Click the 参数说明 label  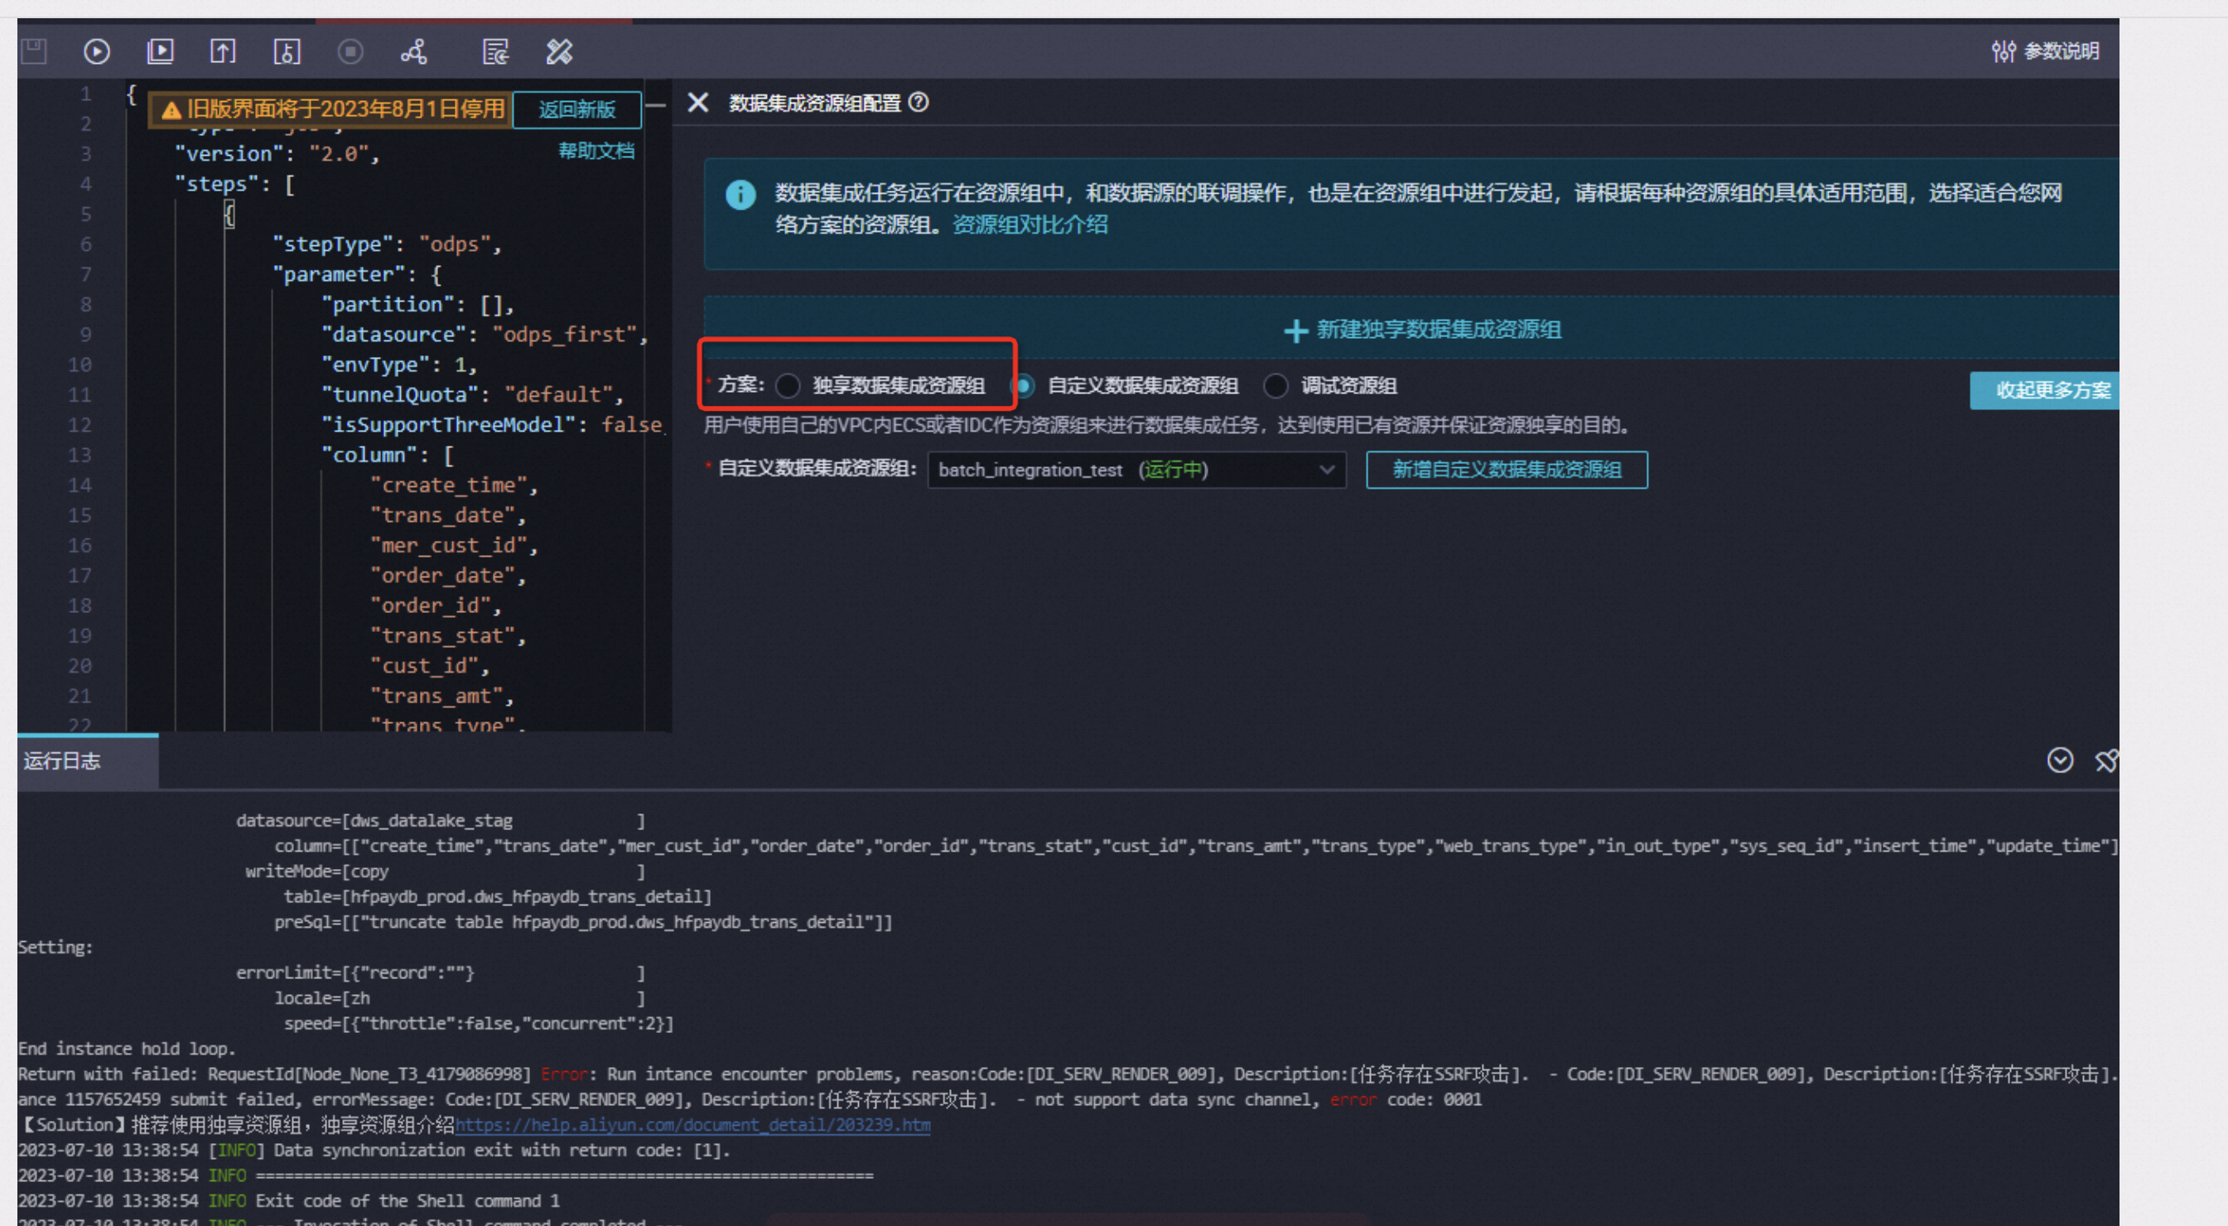coord(2062,51)
